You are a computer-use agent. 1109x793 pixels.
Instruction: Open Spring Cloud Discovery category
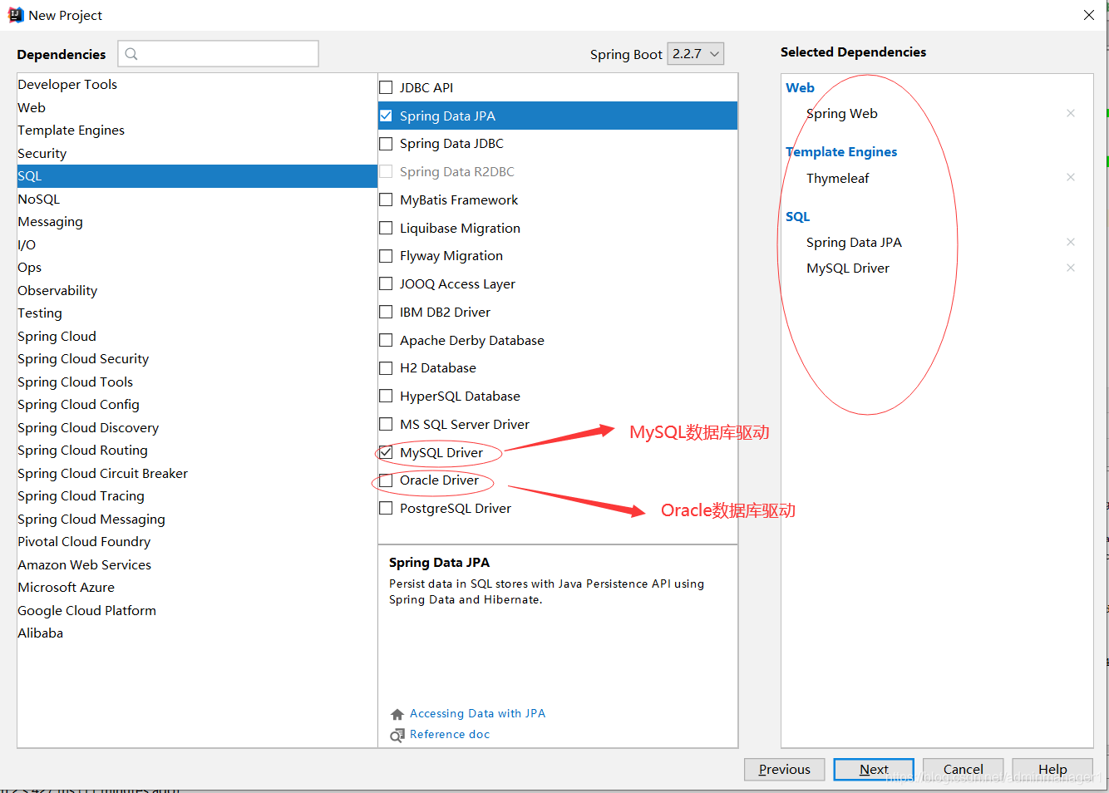pyautogui.click(x=197, y=427)
